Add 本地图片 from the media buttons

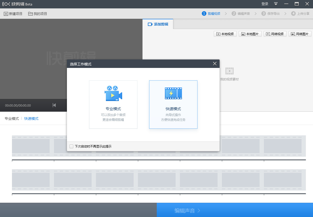click(250, 34)
